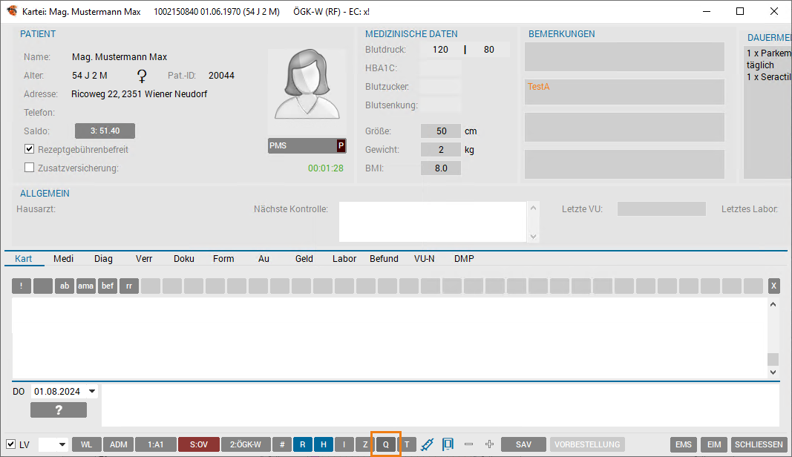Image resolution: width=792 pixels, height=457 pixels.
Task: Toggle the Rezeptgebührenbefreit checkbox
Action: point(29,149)
